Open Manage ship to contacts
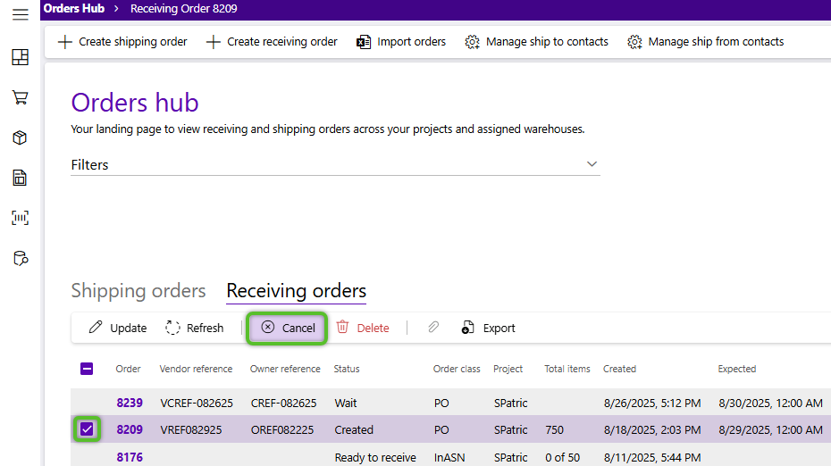Image resolution: width=831 pixels, height=466 pixels. pyautogui.click(x=537, y=42)
